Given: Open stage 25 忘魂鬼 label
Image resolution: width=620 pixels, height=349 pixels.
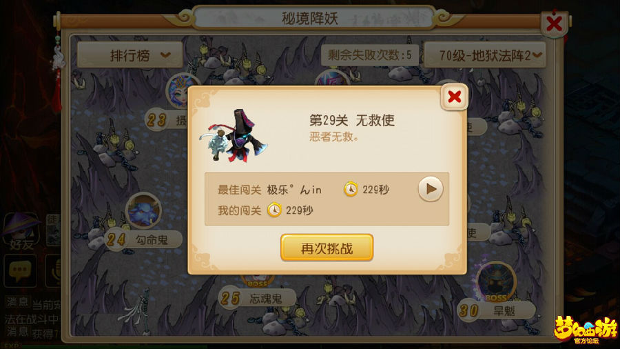Looking at the screenshot, I should pyautogui.click(x=258, y=299).
